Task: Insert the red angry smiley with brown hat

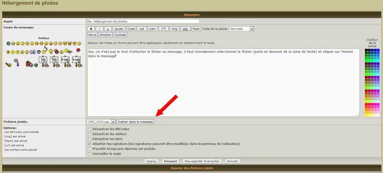Action: (x=56, y=51)
